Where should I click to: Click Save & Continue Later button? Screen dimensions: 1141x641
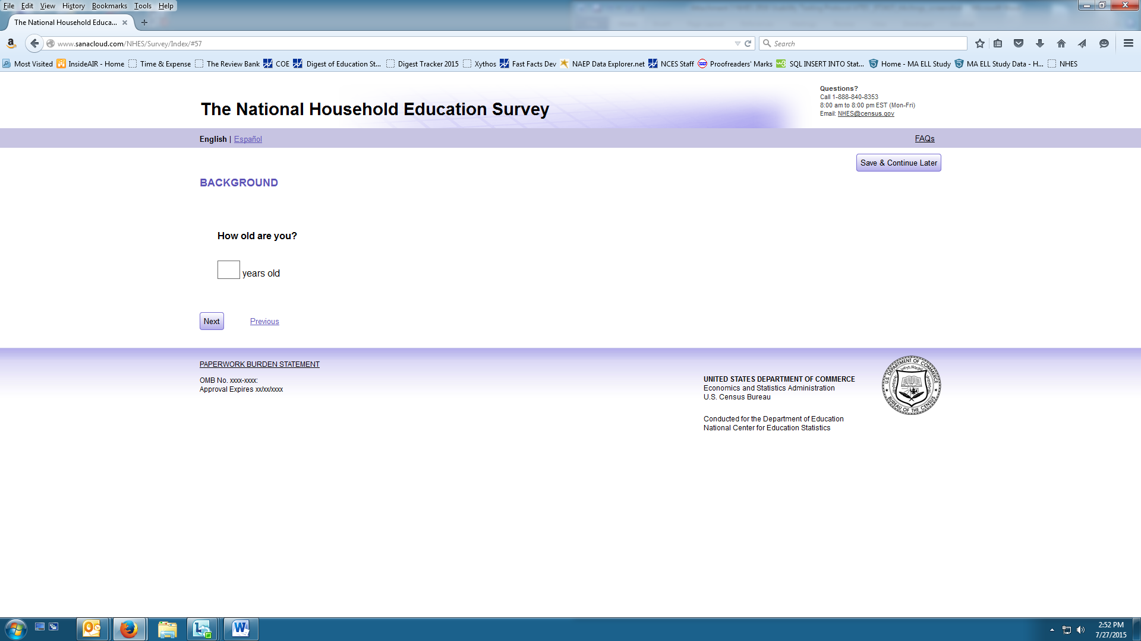click(899, 163)
